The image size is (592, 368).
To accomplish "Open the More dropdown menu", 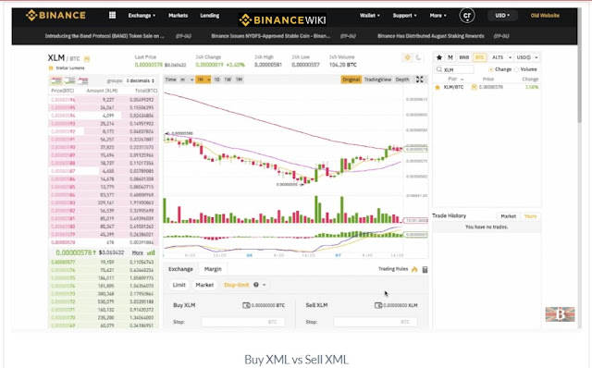I will 438,16.
